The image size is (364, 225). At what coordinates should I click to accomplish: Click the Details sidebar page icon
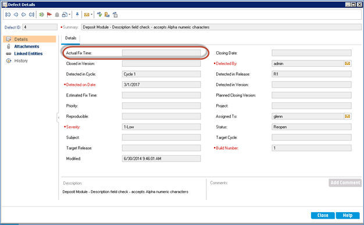coord(9,39)
